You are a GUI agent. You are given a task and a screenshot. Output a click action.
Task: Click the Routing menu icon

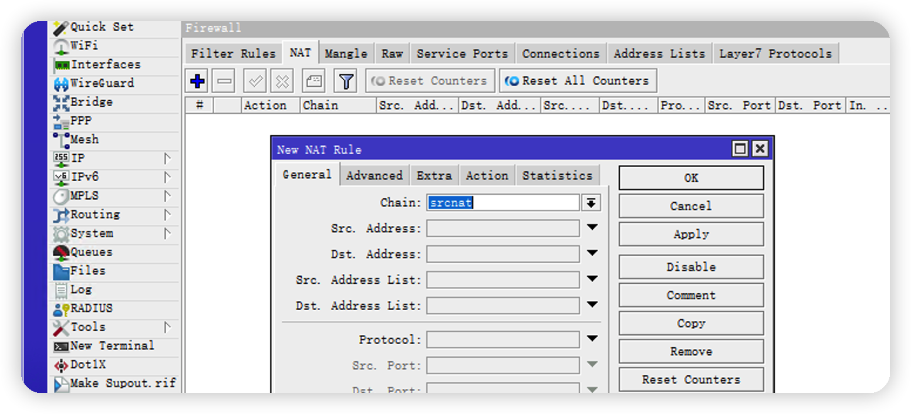(61, 215)
